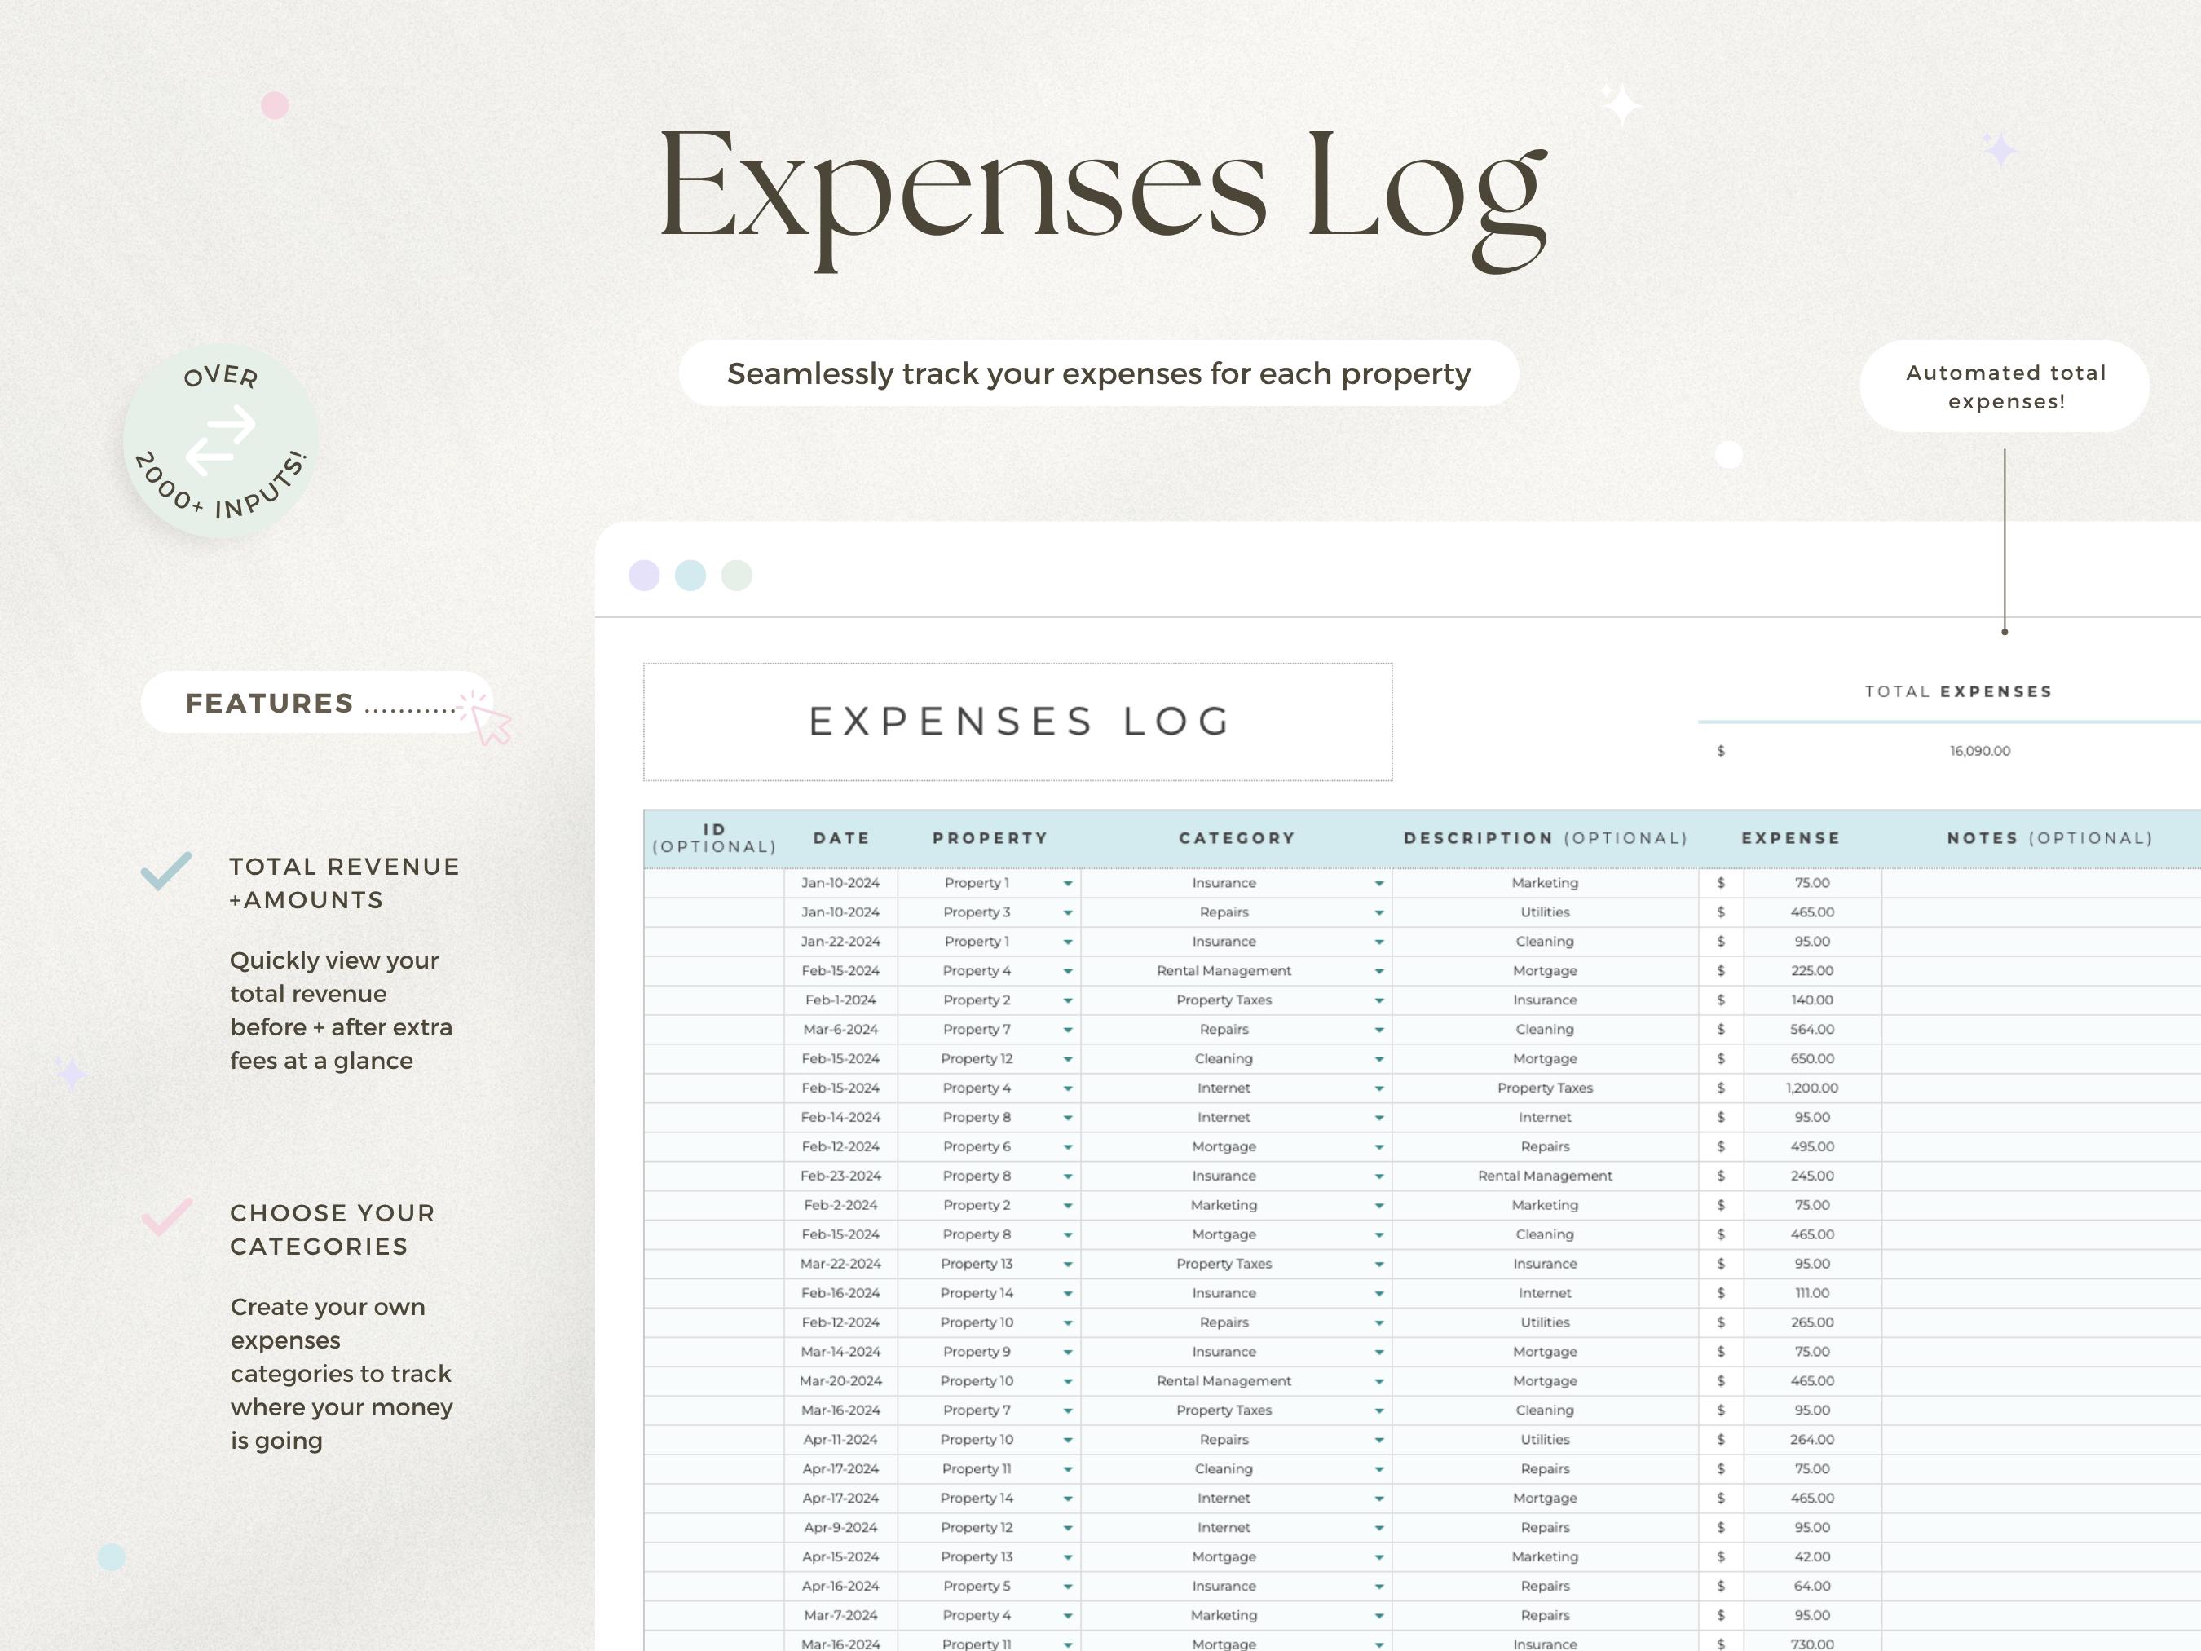Click the swap arrows badge icon

pos(221,440)
